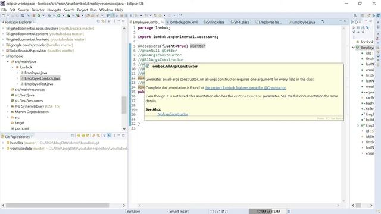This screenshot has height=214, width=381.
Task: Toggle Mark Occurrences in main toolbar
Action: pyautogui.click(x=113, y=15)
